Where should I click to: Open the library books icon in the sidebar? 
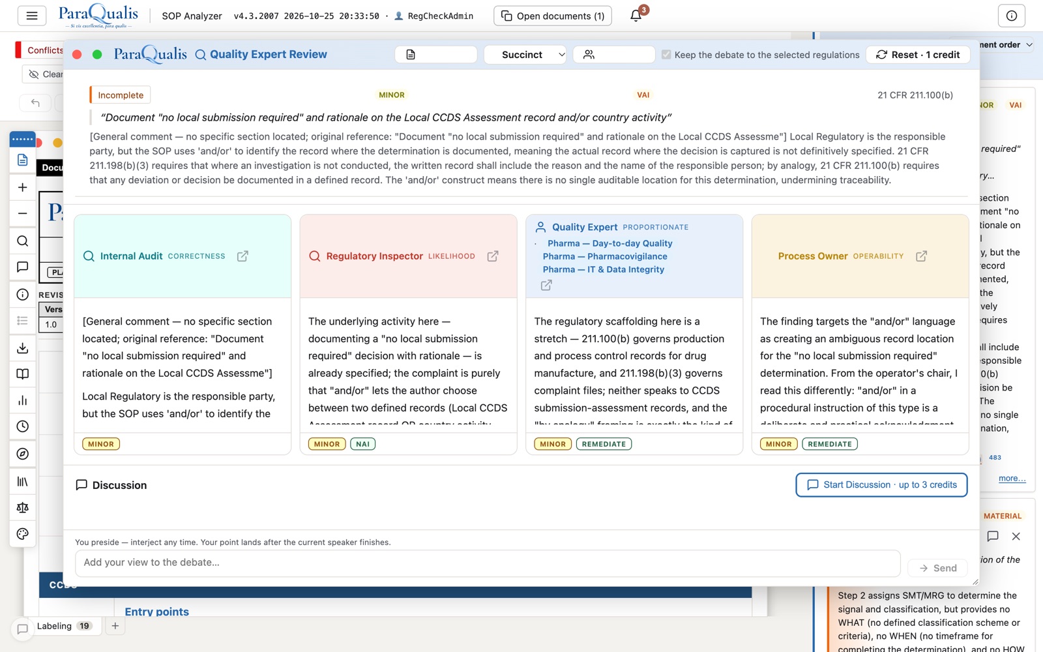point(22,481)
